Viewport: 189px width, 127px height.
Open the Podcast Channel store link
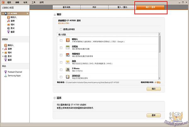(x=15, y=72)
